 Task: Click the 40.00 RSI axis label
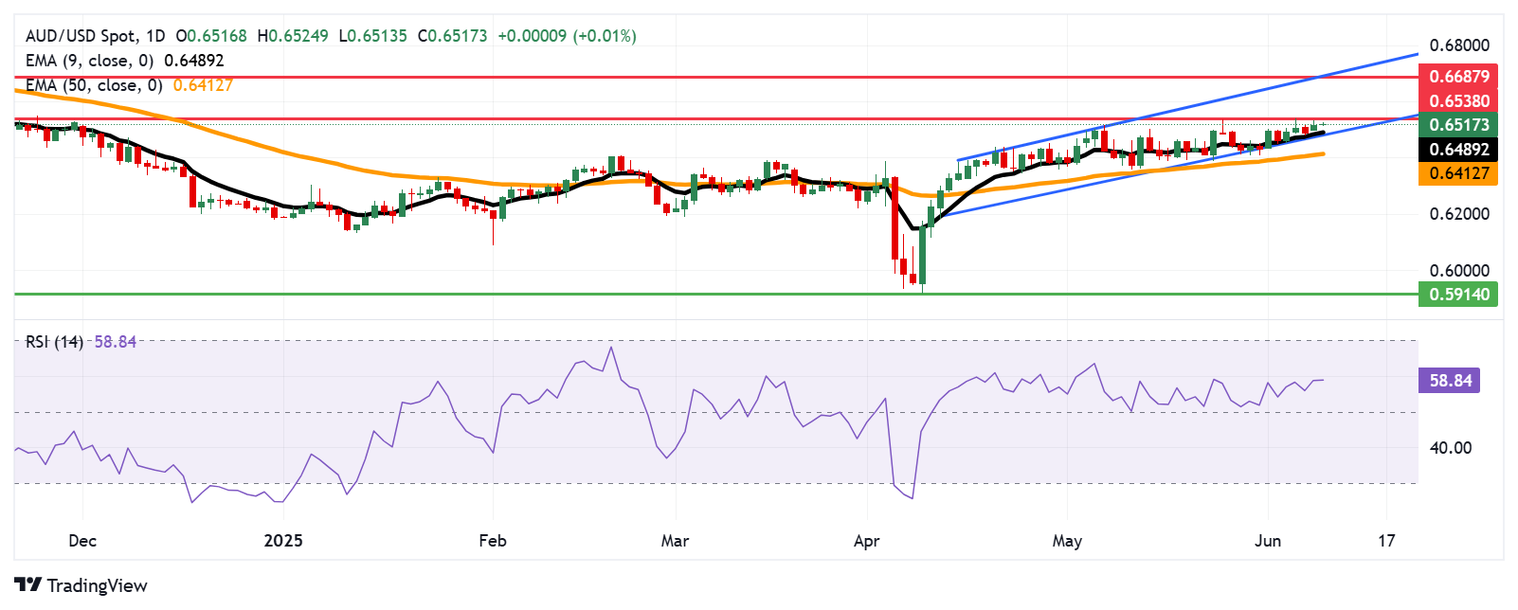point(1450,448)
